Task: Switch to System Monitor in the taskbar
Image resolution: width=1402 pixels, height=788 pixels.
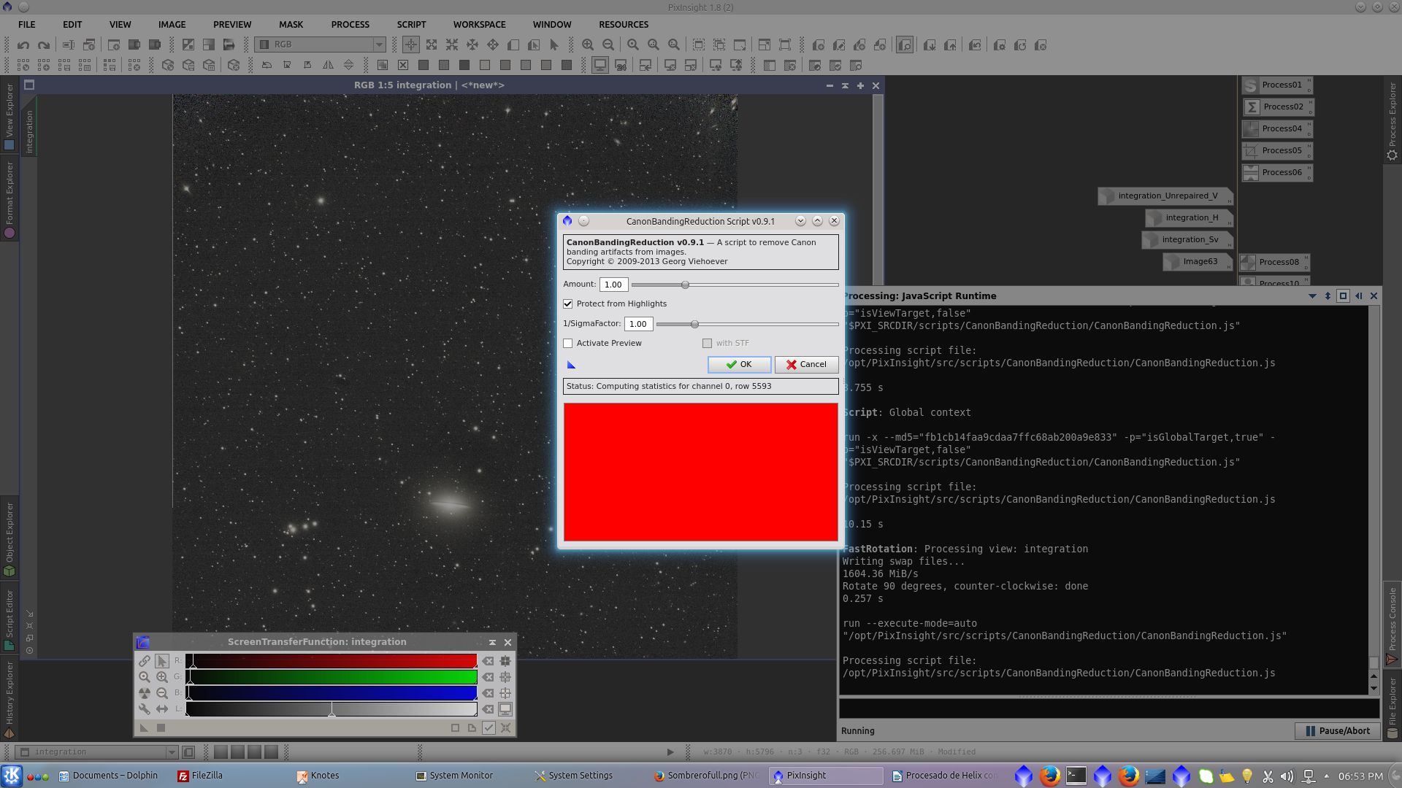Action: click(454, 776)
